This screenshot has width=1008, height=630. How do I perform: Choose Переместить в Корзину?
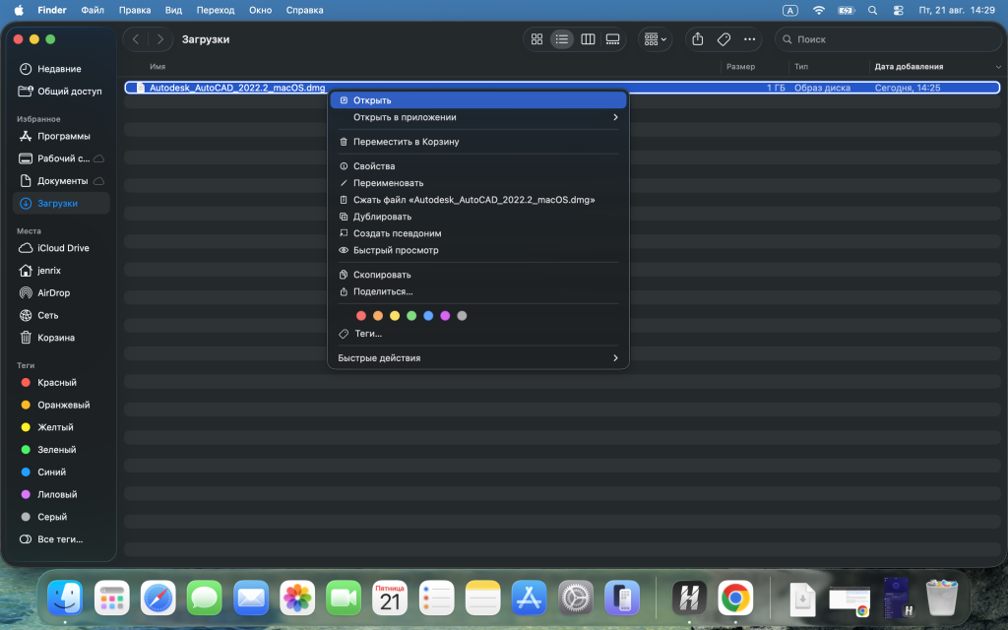coord(478,142)
